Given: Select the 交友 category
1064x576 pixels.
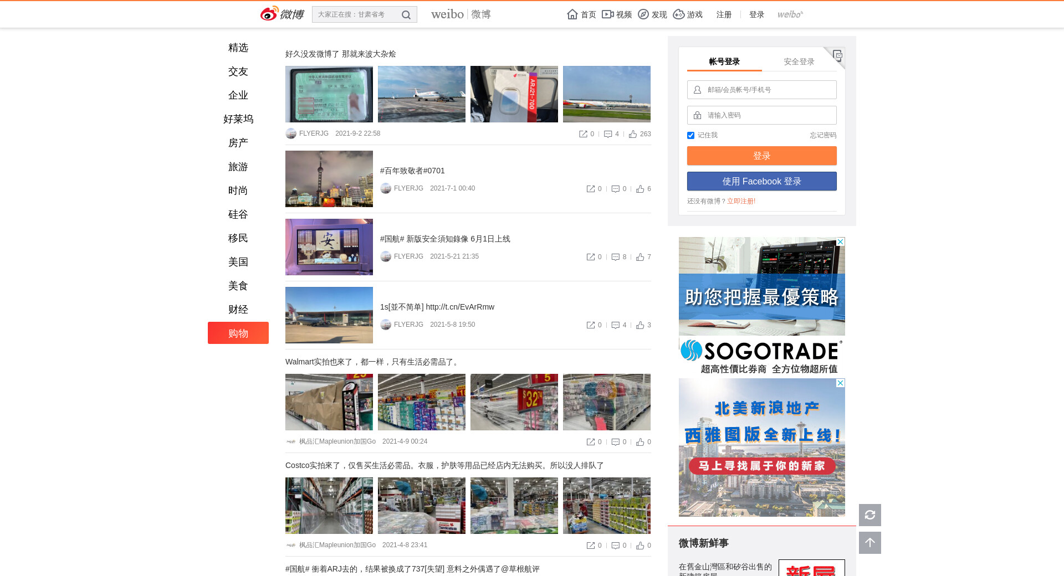Looking at the screenshot, I should (238, 71).
